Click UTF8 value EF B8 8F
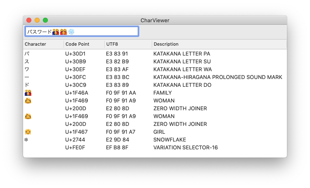 (x=117, y=148)
